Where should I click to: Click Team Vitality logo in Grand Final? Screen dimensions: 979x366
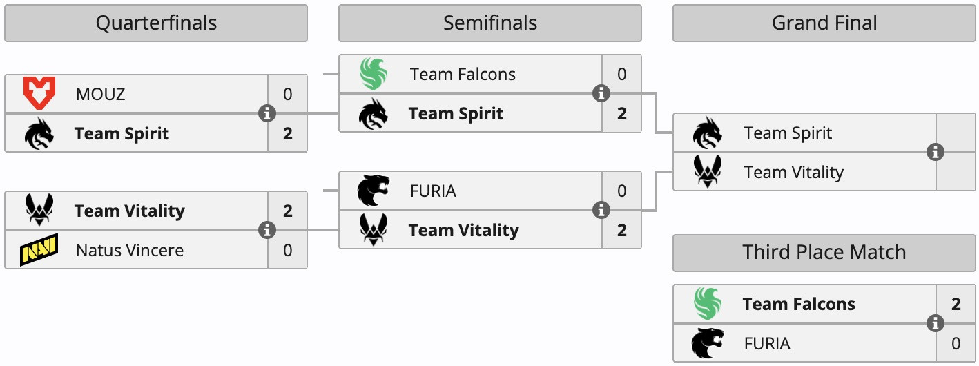coord(708,172)
